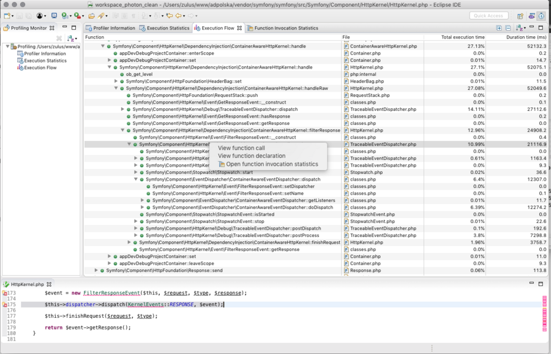Open the Function Invocation Statistics tab
The height and width of the screenshot is (354, 551).
[x=283, y=28]
